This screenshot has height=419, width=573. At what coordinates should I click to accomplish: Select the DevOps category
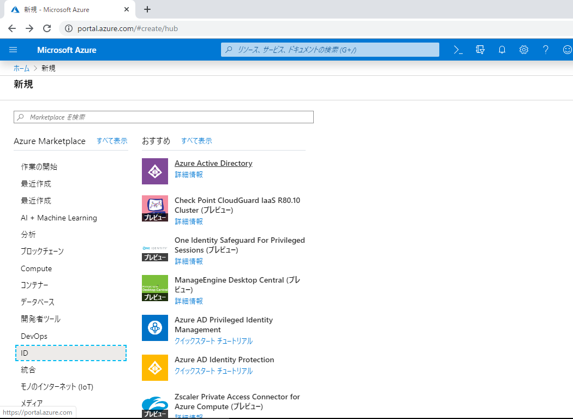click(34, 336)
